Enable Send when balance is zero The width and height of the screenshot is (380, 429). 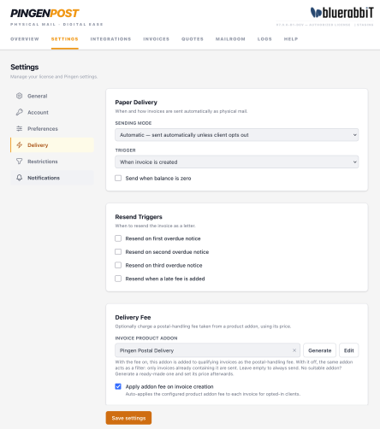[x=118, y=178]
